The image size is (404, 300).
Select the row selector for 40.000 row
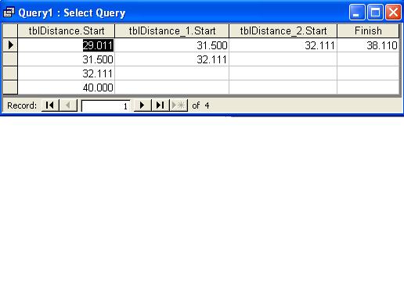[10, 87]
